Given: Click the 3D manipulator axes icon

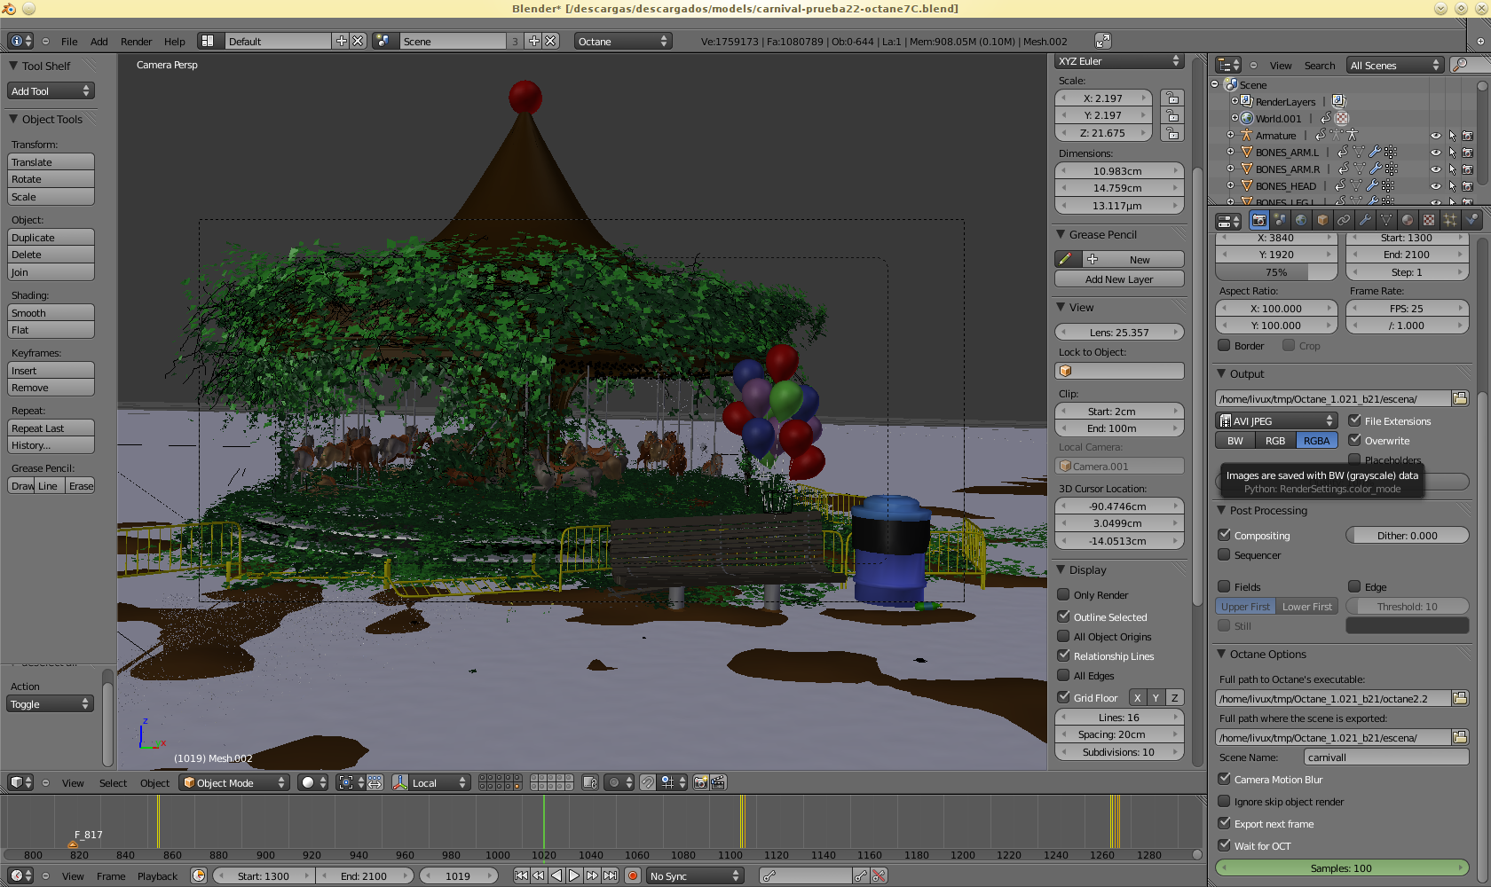Looking at the screenshot, I should click(400, 782).
